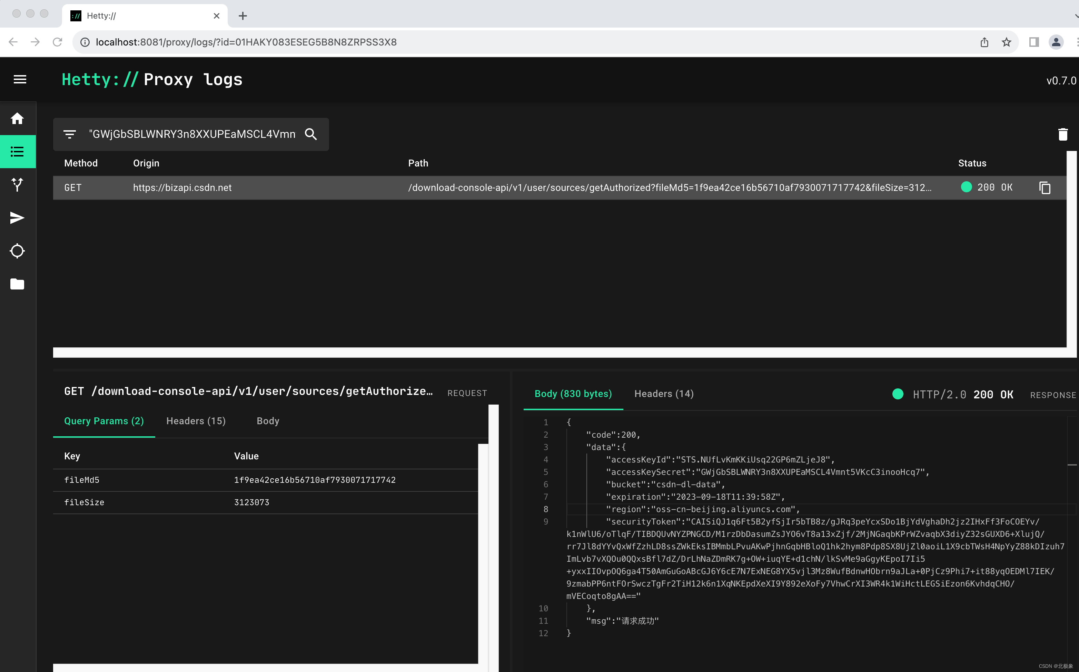Viewport: 1079px width, 672px height.
Task: Click line number 8 in response body
Action: point(546,509)
